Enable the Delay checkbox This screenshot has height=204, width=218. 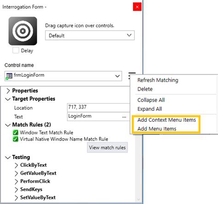[16, 50]
